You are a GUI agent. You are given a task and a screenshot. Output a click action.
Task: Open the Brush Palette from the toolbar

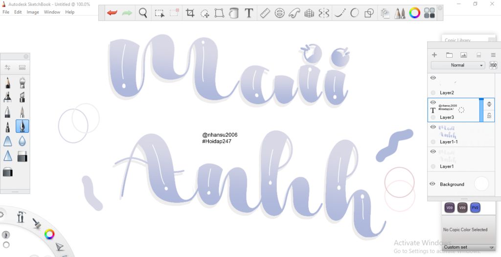(x=400, y=13)
